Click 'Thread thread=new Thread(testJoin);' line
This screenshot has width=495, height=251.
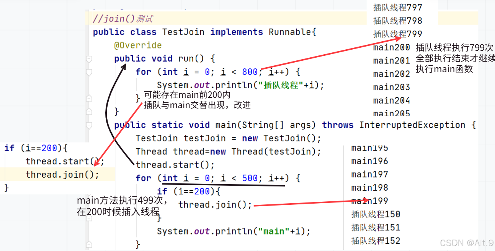pos(228,152)
